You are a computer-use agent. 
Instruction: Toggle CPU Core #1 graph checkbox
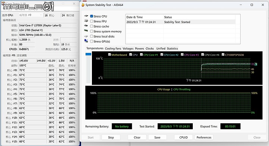coord(141,54)
